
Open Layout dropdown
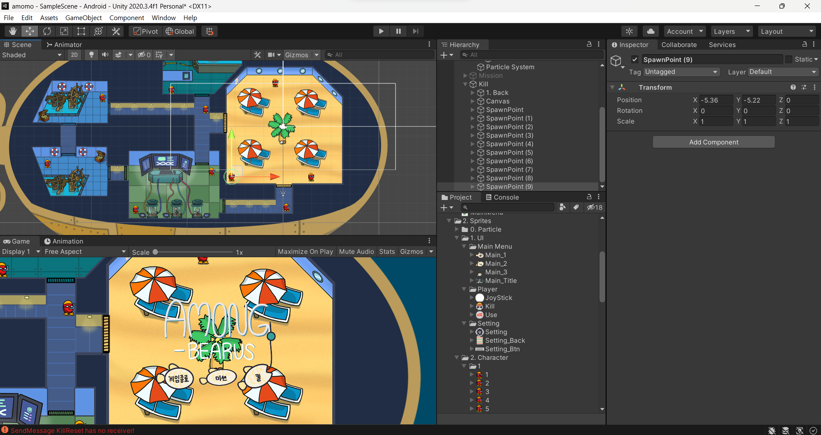click(787, 31)
